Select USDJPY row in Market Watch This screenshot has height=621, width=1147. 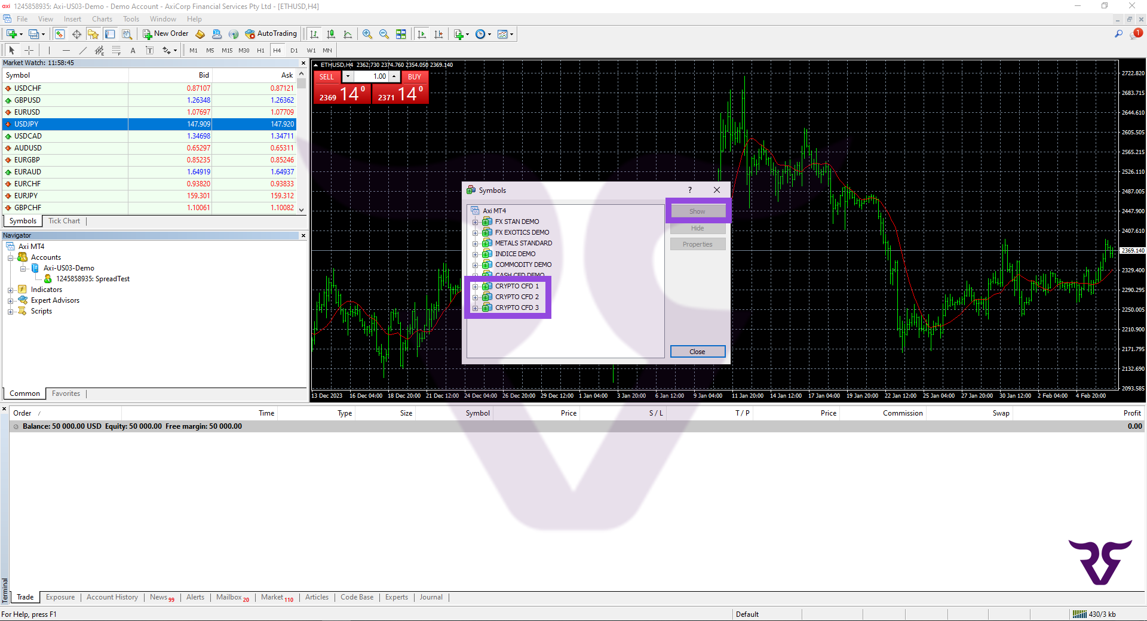tap(149, 124)
